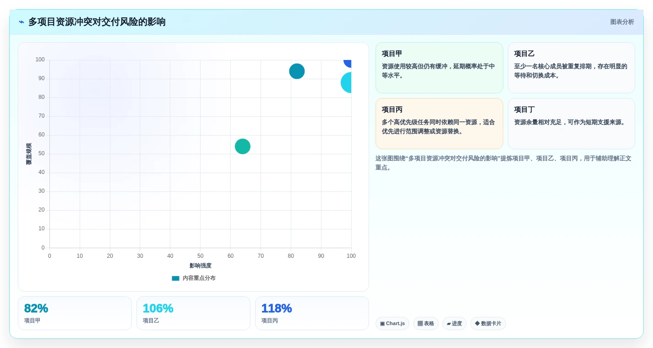Viewport: 653px width, 348px height.
Task: Click the 数据卡片 tag chip
Action: (x=488, y=324)
